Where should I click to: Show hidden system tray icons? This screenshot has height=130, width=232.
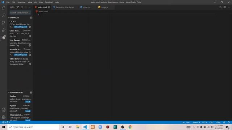tap(194, 127)
